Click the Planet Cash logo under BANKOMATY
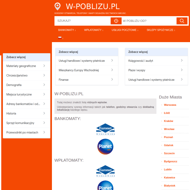 [105, 147]
